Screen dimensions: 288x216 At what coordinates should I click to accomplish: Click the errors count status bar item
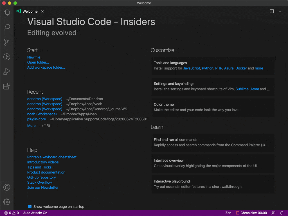[x=8, y=213]
